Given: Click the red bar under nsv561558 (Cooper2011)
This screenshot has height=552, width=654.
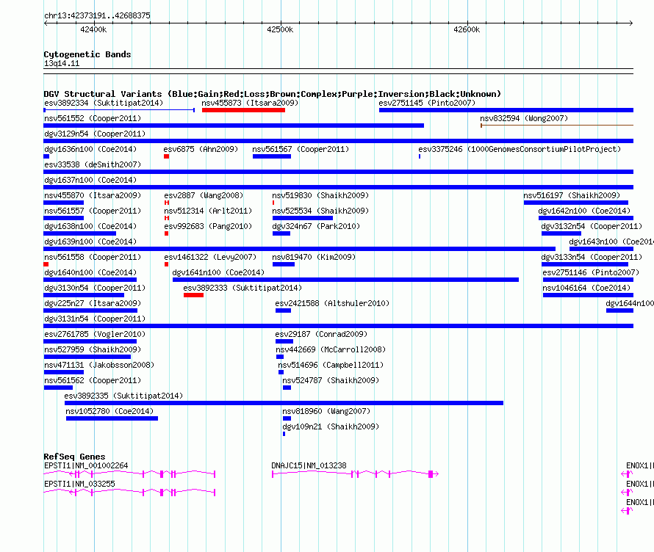Looking at the screenshot, I should (x=46, y=264).
